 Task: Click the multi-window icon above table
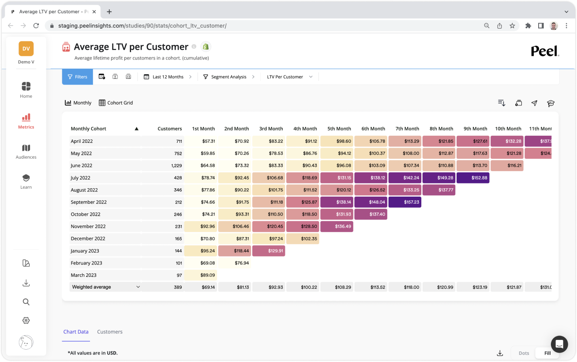tap(518, 103)
